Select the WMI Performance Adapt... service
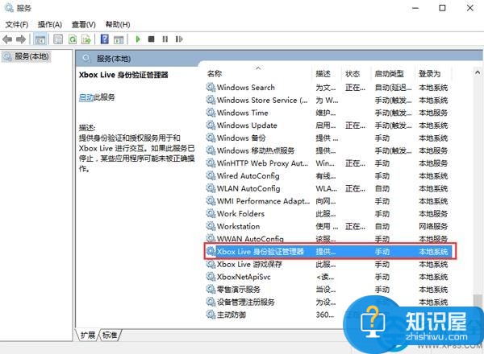The height and width of the screenshot is (354, 484). [263, 201]
